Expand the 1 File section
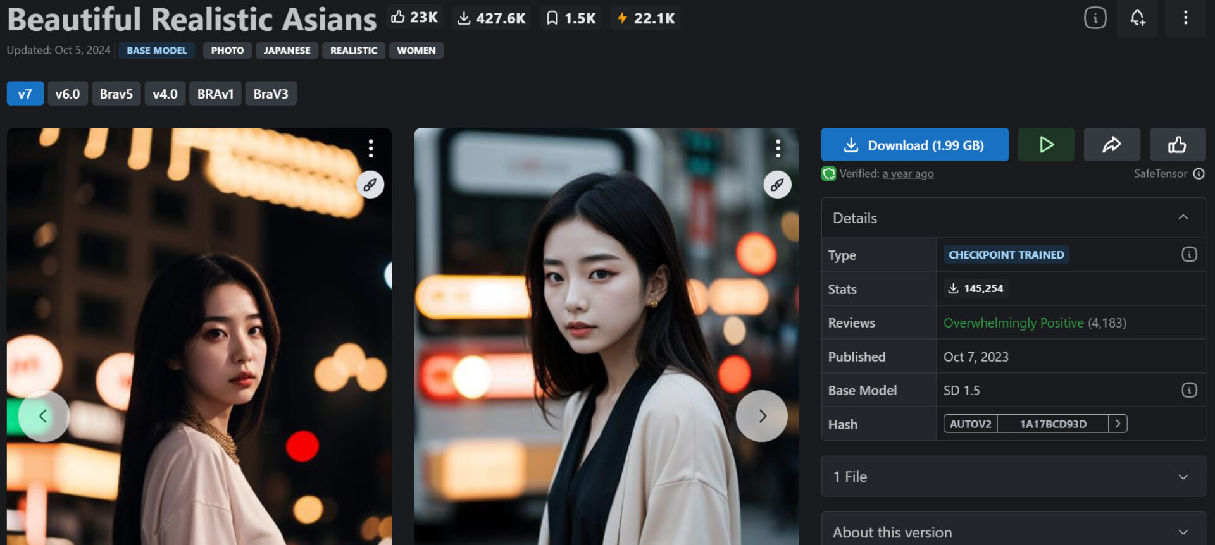The height and width of the screenshot is (545, 1215). [1183, 477]
